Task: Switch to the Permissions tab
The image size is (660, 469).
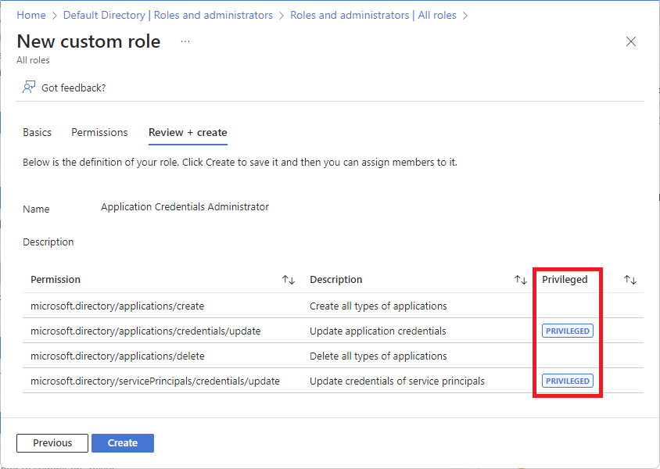Action: pyautogui.click(x=99, y=132)
